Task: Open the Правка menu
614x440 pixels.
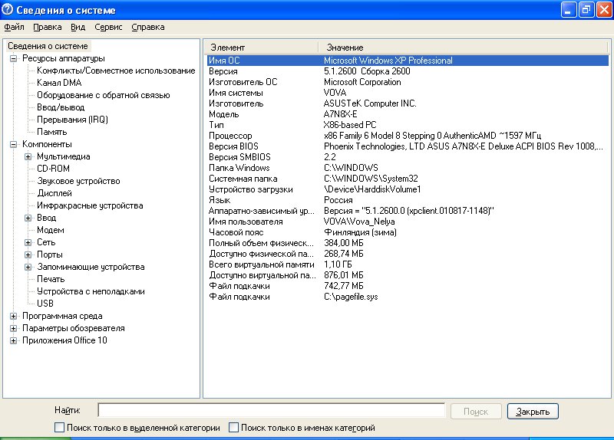Action: coord(48,28)
